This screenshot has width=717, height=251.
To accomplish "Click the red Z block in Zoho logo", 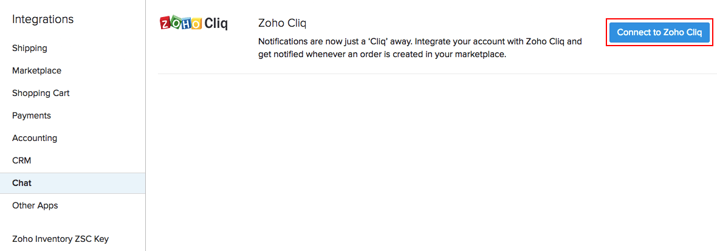I will pyautogui.click(x=165, y=24).
